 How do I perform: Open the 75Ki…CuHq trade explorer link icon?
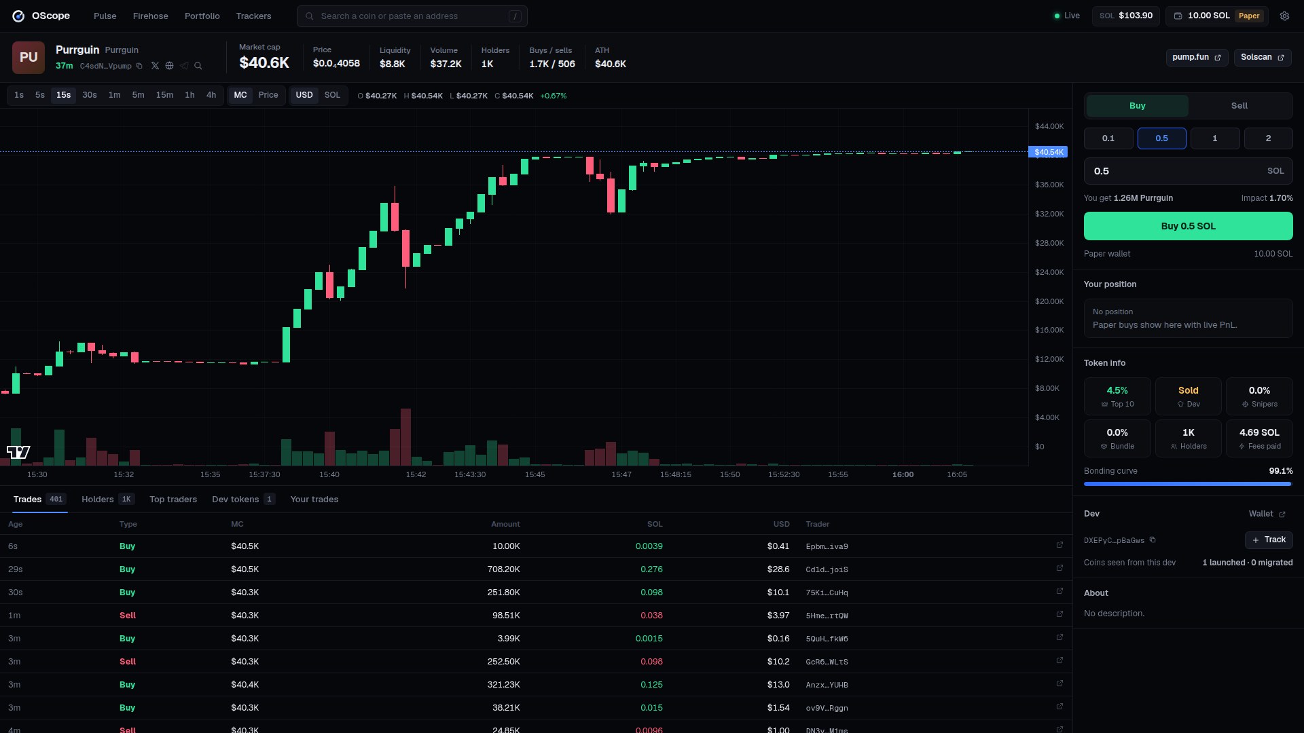coord(1059,591)
